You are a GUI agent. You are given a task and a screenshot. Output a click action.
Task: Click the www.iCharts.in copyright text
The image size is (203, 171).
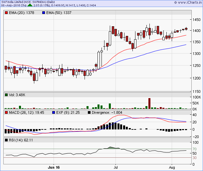click(188, 2)
